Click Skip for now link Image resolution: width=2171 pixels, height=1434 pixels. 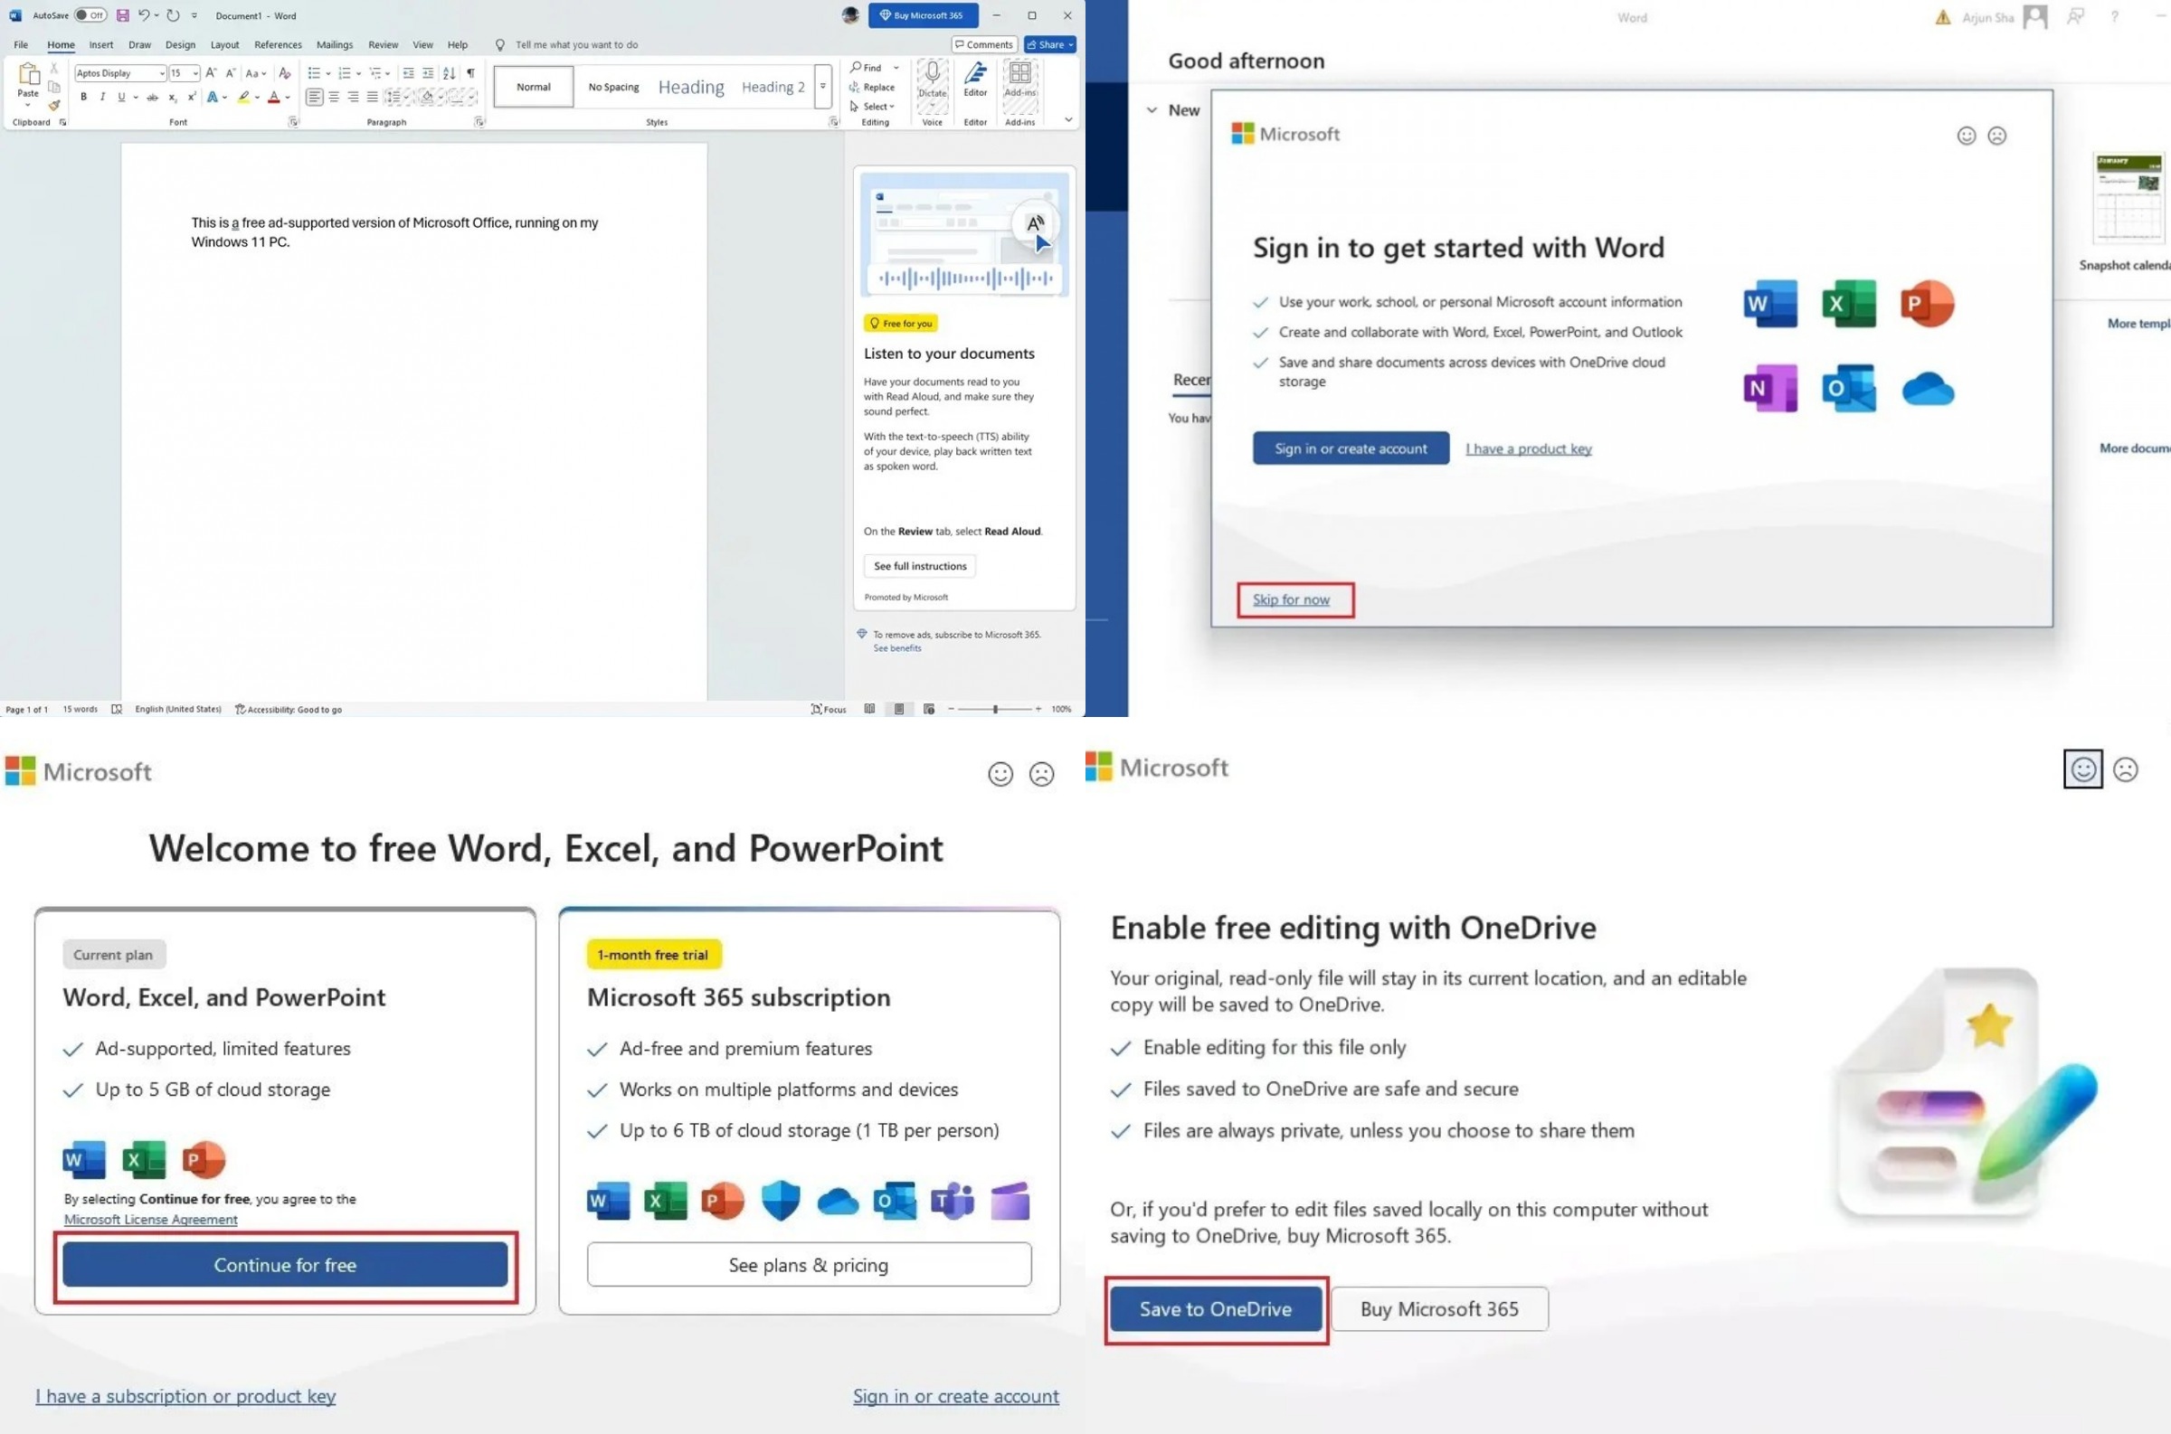[x=1290, y=600]
